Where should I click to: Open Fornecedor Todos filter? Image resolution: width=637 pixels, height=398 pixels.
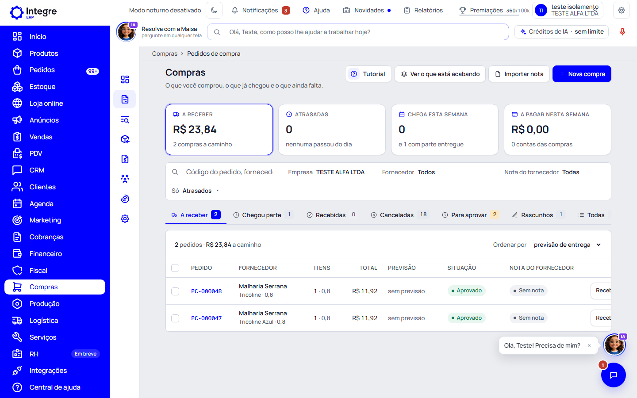tap(408, 172)
